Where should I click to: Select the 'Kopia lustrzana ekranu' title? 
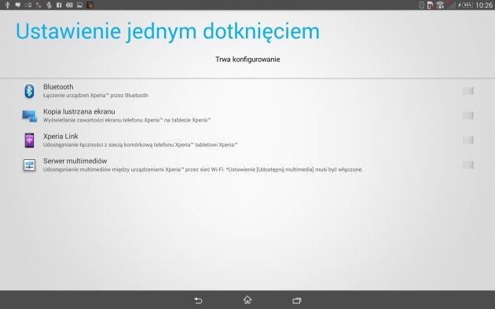tap(79, 111)
